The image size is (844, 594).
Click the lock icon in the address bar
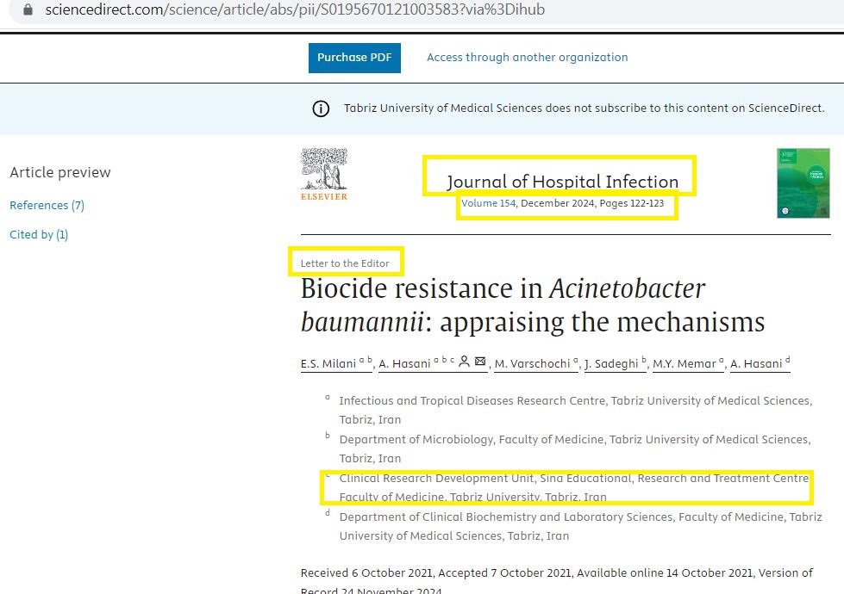tap(28, 10)
